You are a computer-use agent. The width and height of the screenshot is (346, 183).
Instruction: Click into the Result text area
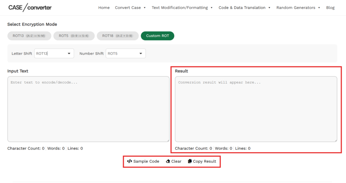pos(256,109)
